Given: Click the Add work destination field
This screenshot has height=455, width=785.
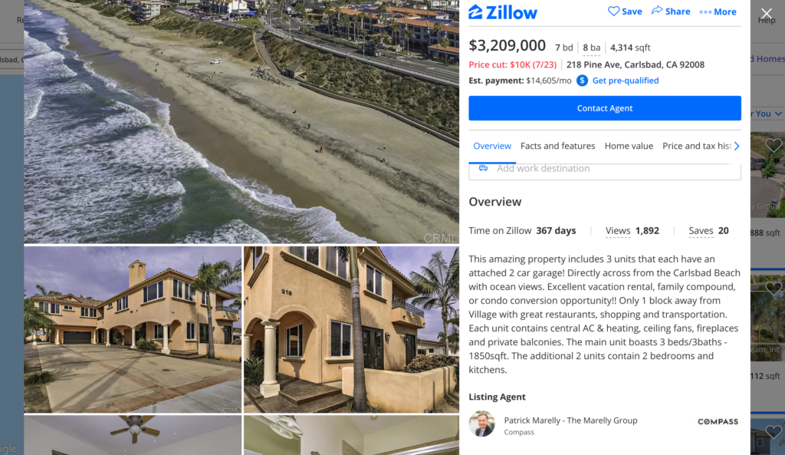Looking at the screenshot, I should (x=605, y=170).
